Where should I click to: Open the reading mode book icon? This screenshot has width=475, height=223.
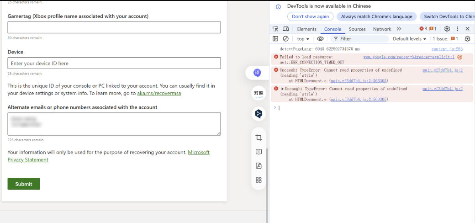(259, 152)
